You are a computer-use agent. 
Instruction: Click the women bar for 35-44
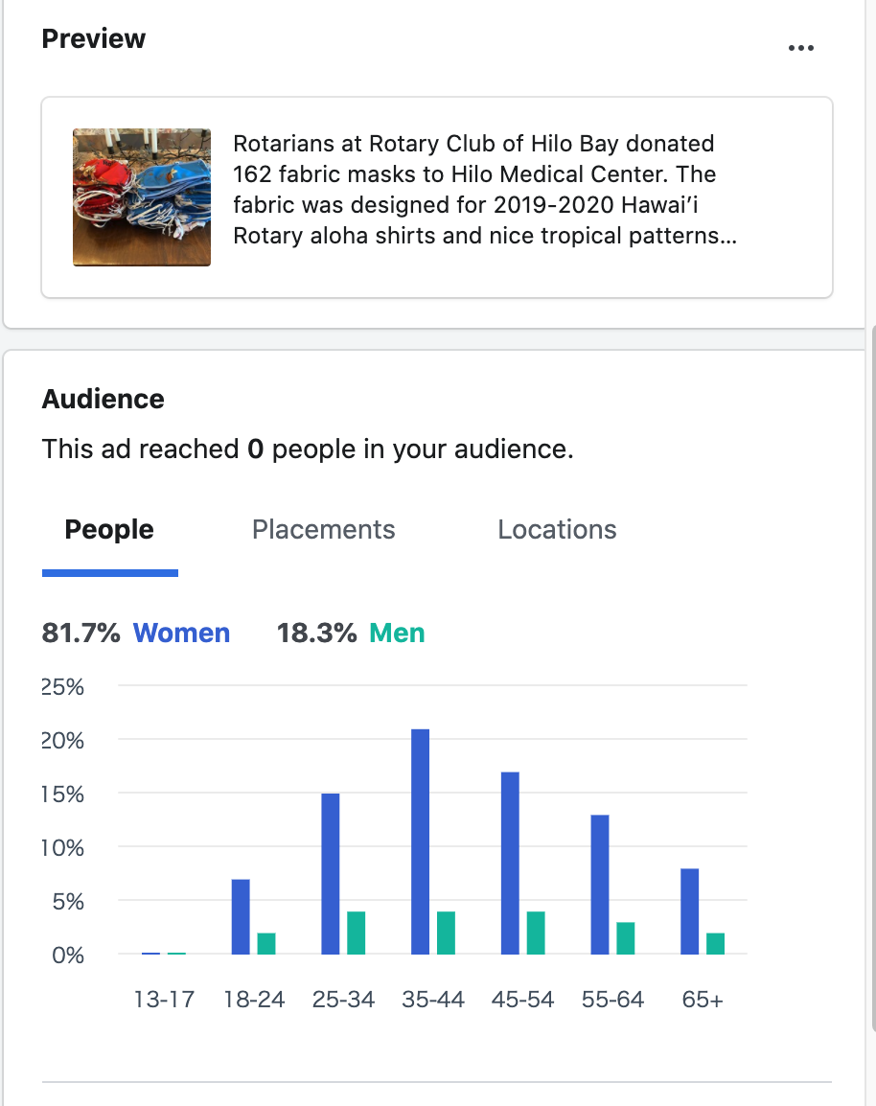(420, 841)
